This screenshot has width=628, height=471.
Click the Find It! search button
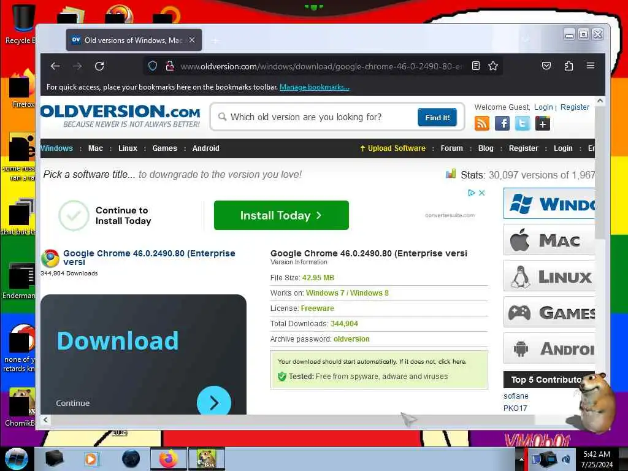[x=437, y=117]
